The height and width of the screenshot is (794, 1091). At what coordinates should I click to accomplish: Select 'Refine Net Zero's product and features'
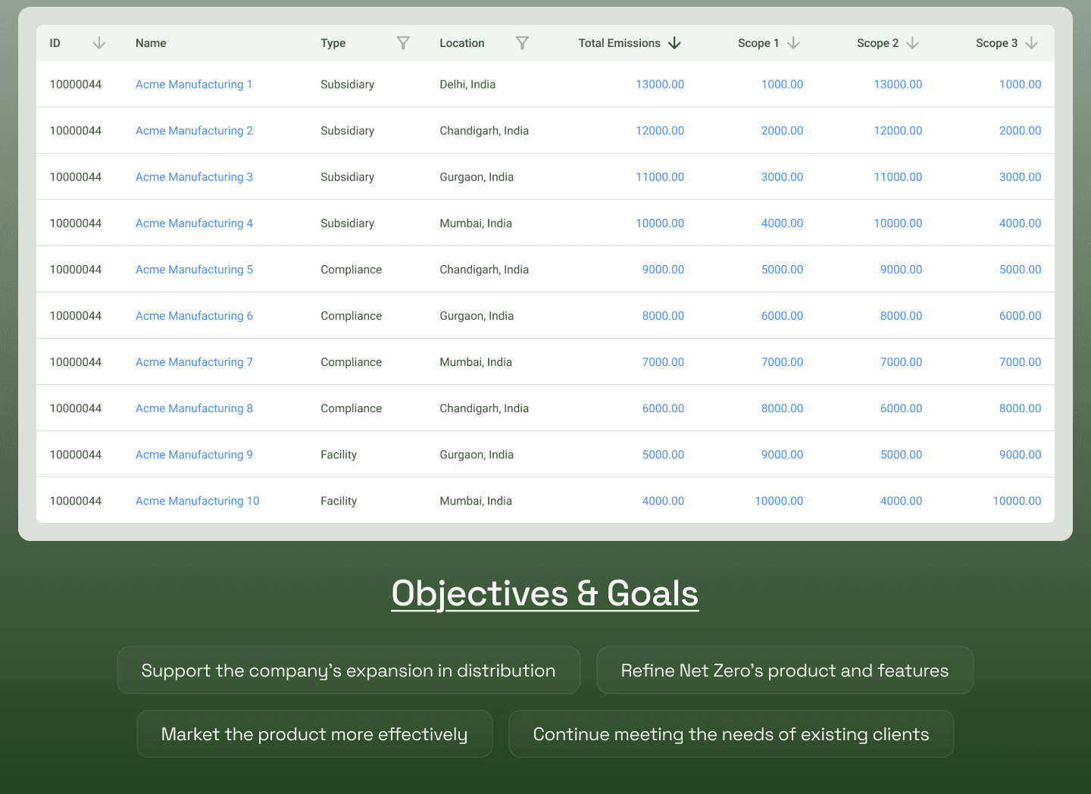pyautogui.click(x=785, y=671)
